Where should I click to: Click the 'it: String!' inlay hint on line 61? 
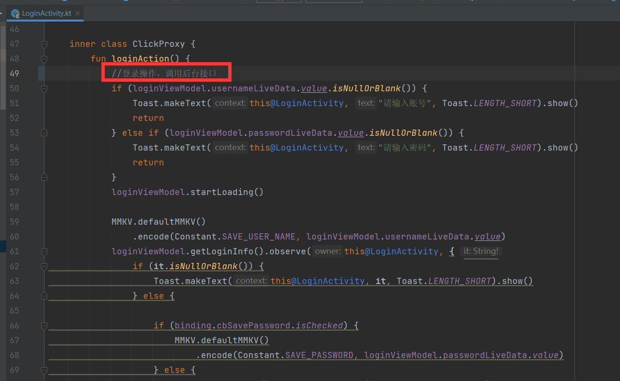(x=481, y=251)
